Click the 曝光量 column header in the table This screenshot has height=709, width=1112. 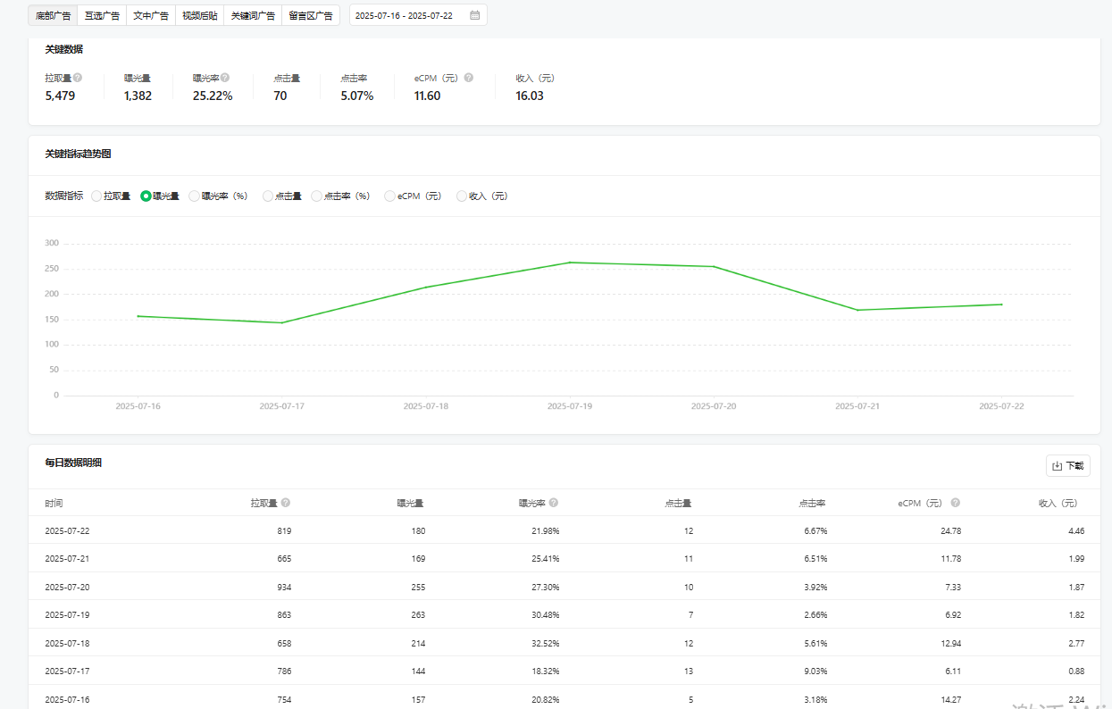pyautogui.click(x=411, y=504)
